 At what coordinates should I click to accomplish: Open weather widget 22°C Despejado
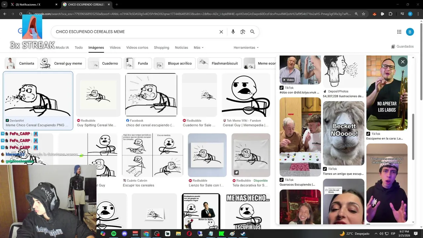pyautogui.click(x=354, y=233)
